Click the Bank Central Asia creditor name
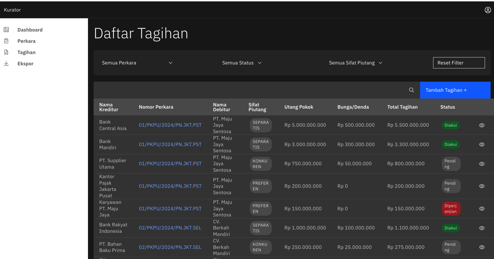Image resolution: width=494 pixels, height=259 pixels. [113, 125]
